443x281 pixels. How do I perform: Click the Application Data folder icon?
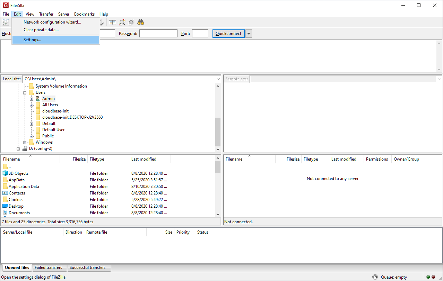pyautogui.click(x=5, y=187)
